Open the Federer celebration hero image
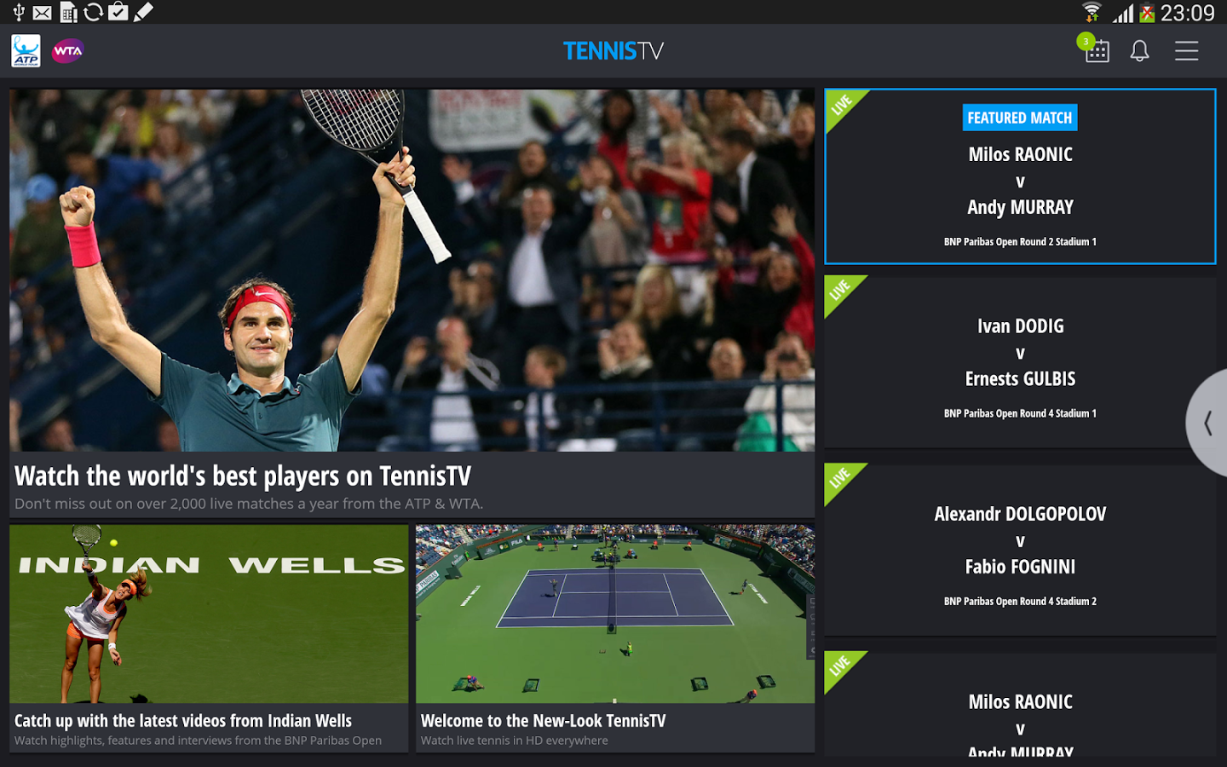The image size is (1227, 767). coord(412,270)
